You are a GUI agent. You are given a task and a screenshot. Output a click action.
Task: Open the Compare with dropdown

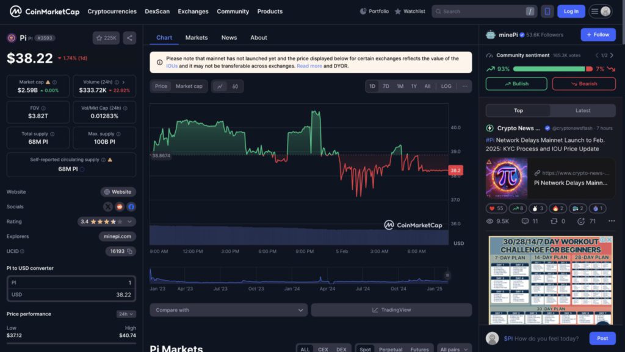[228, 310]
